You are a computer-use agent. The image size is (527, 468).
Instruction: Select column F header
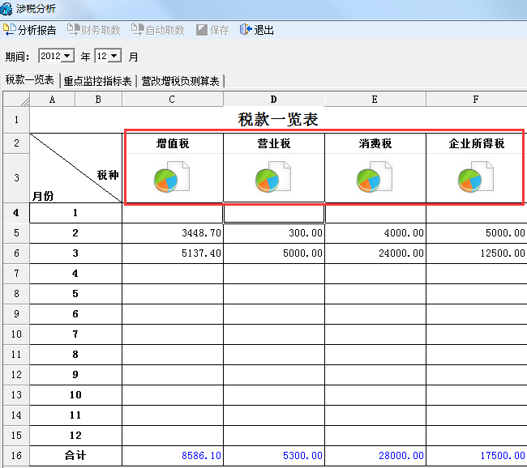click(476, 100)
